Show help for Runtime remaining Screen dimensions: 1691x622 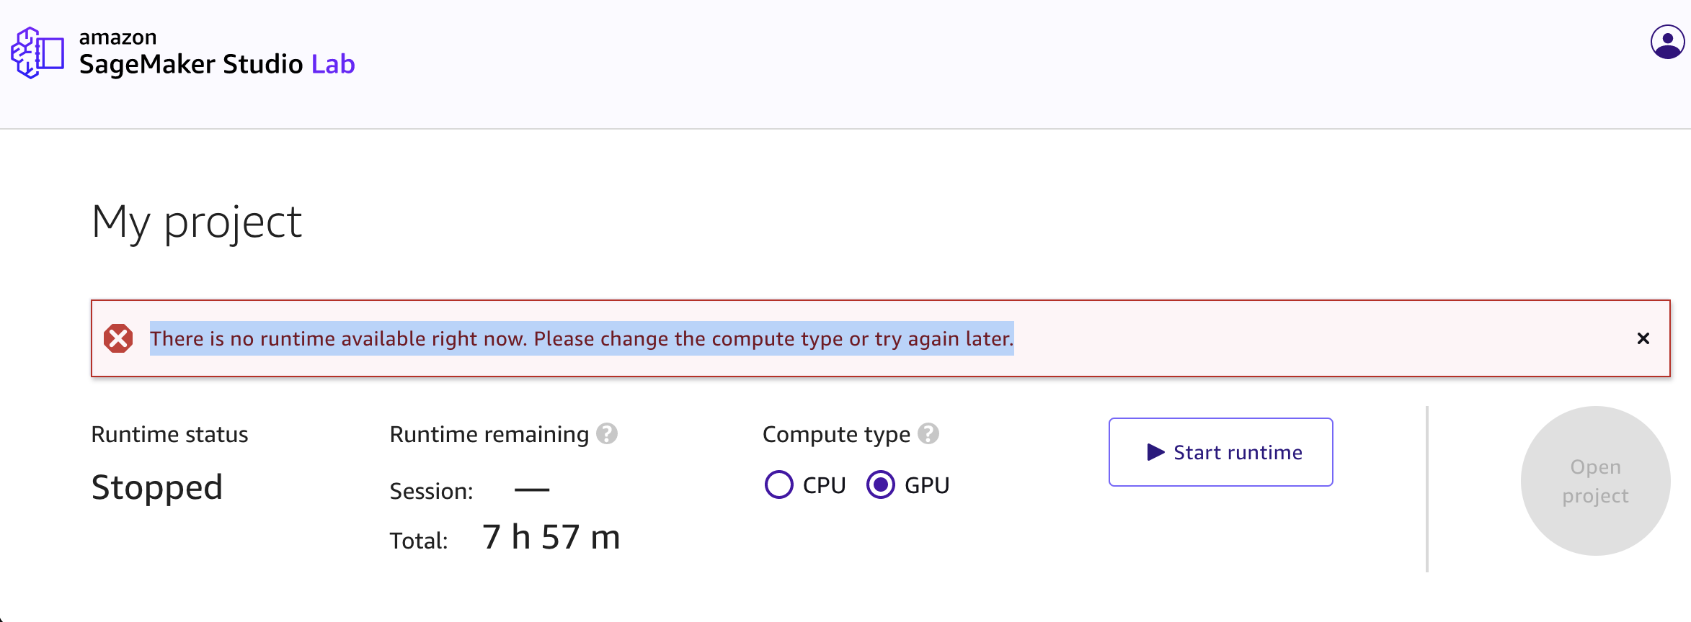coord(607,434)
